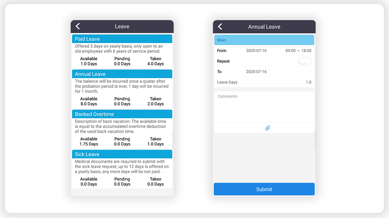The width and height of the screenshot is (389, 218).
Task: Click Sick Leave Taken 0.0 Days
Action: click(x=156, y=182)
